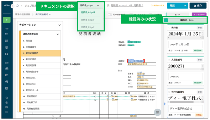210x120 pixels.
Task: Select navigation item 5. 発行元部署
Action: 41,66
